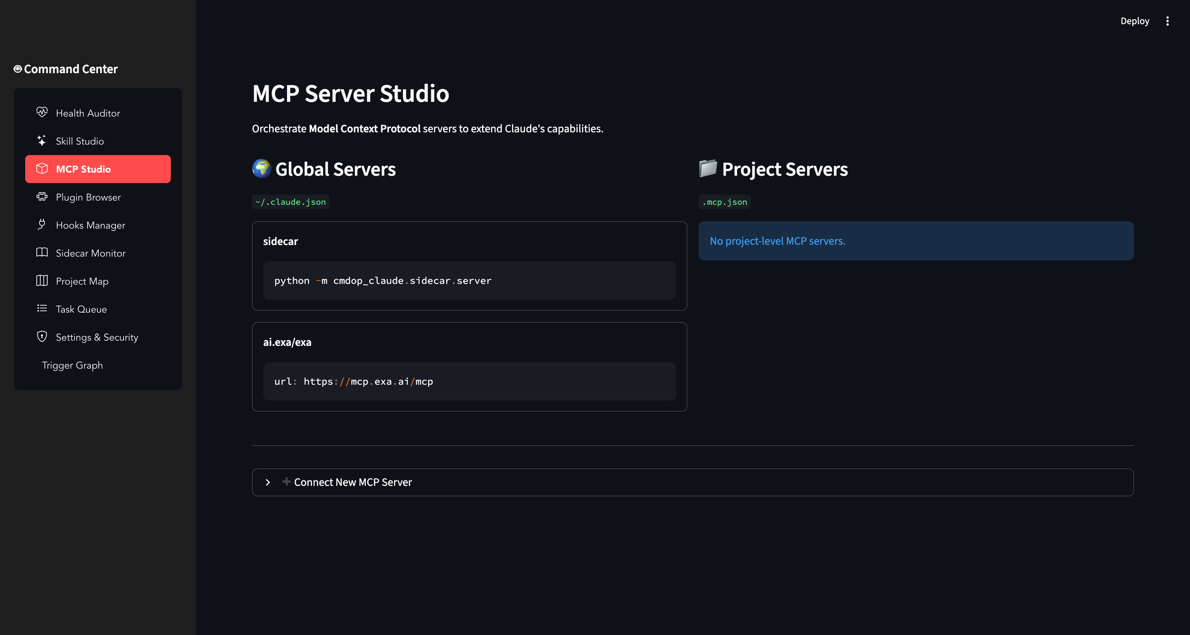Click the Skill Studio sparkle icon
The image size is (1190, 635).
pos(42,140)
